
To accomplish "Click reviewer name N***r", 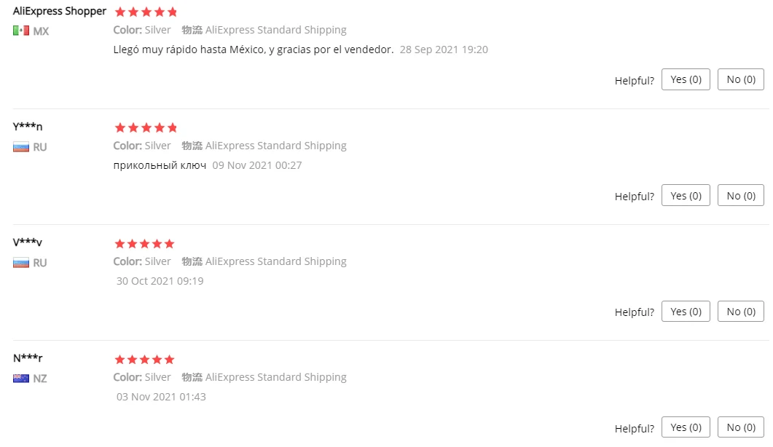I will 28,358.
